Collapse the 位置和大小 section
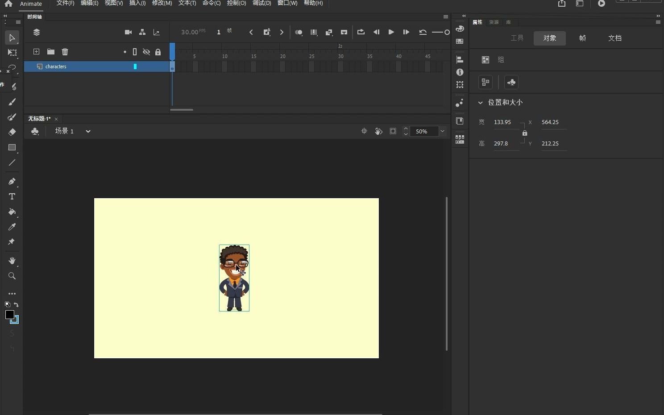This screenshot has width=664, height=415. [481, 103]
